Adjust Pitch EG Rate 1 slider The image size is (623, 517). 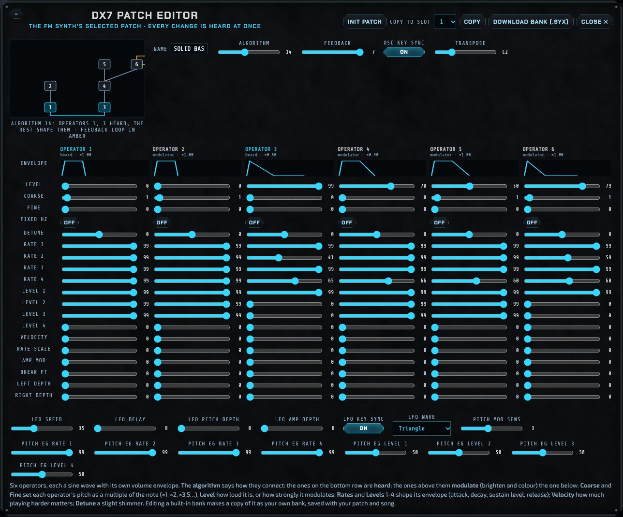(x=42, y=453)
